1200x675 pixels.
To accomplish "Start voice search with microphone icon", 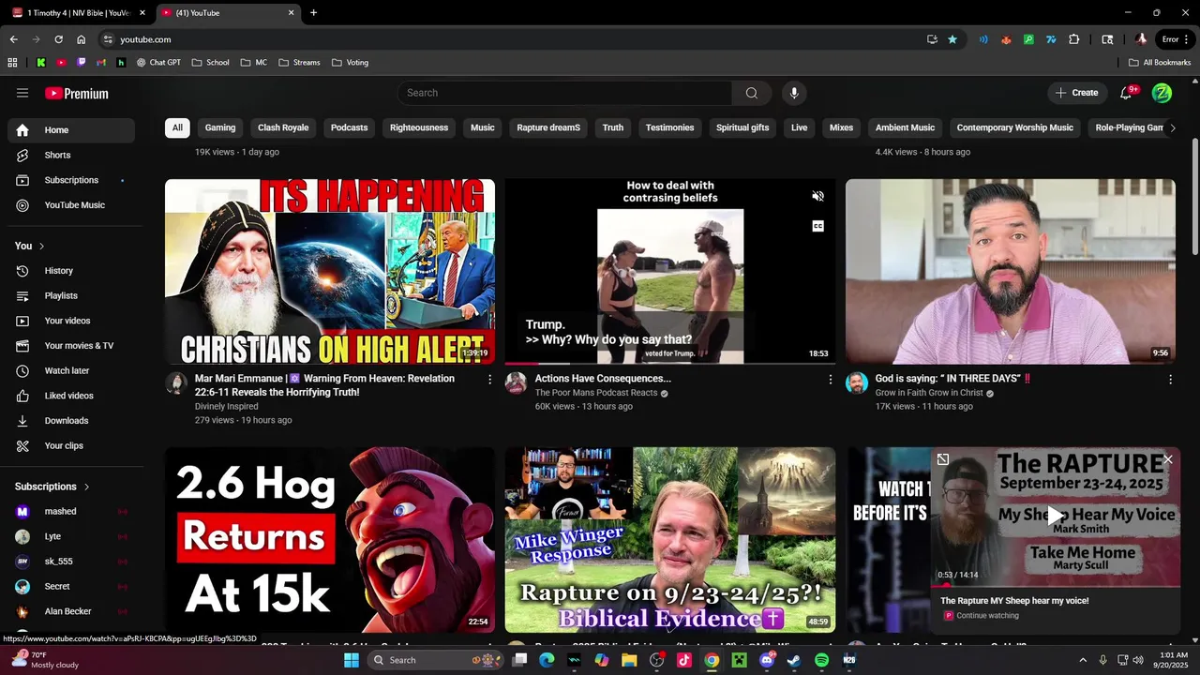I will click(x=794, y=93).
